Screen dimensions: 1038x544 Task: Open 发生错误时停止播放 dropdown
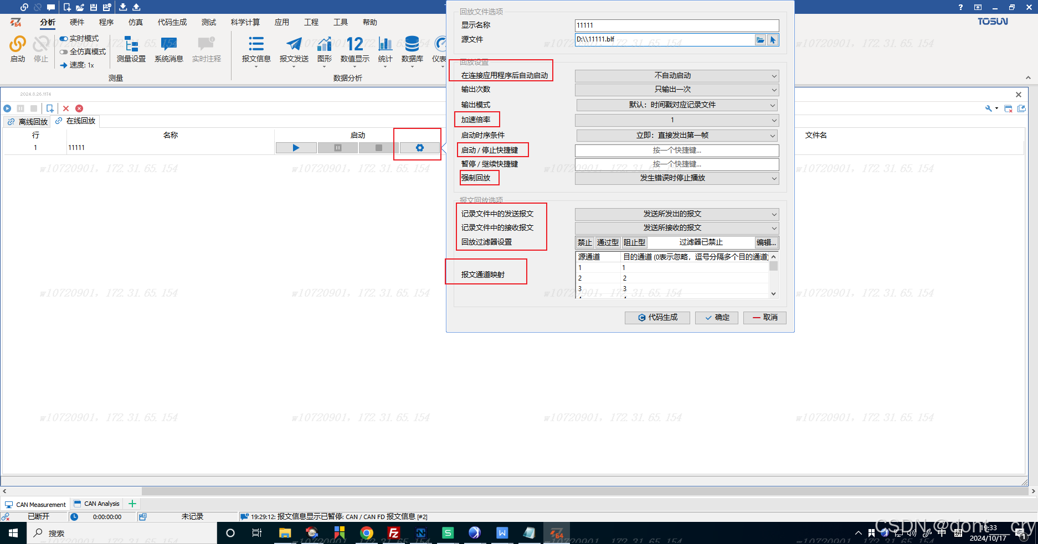coord(677,178)
